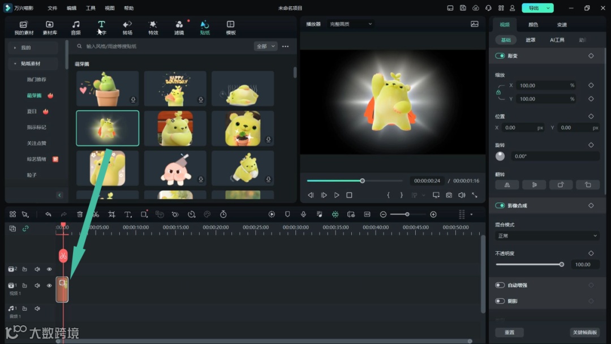This screenshot has height=344, width=611.
Task: Click the play button in the player
Action: 337,195
